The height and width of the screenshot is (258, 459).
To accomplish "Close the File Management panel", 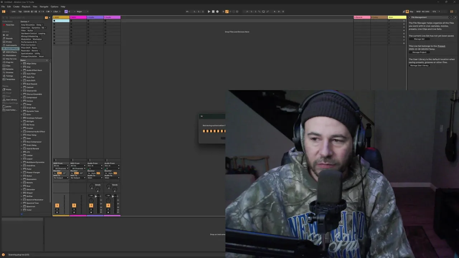I will tap(410, 17).
